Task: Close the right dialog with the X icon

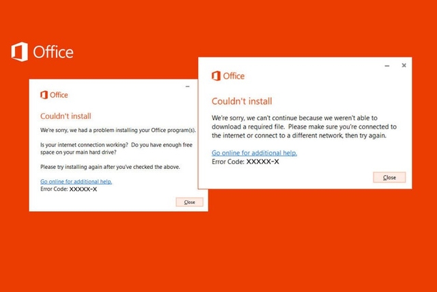Action: (404, 66)
